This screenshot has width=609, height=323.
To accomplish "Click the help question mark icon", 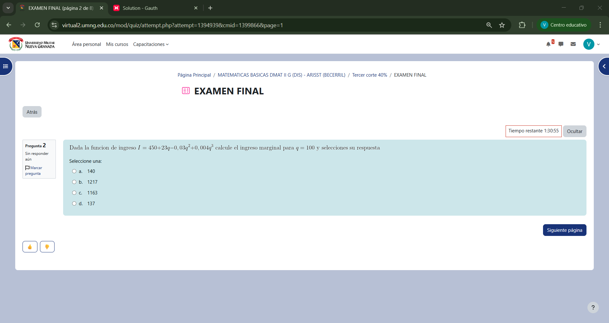I will pos(593,307).
